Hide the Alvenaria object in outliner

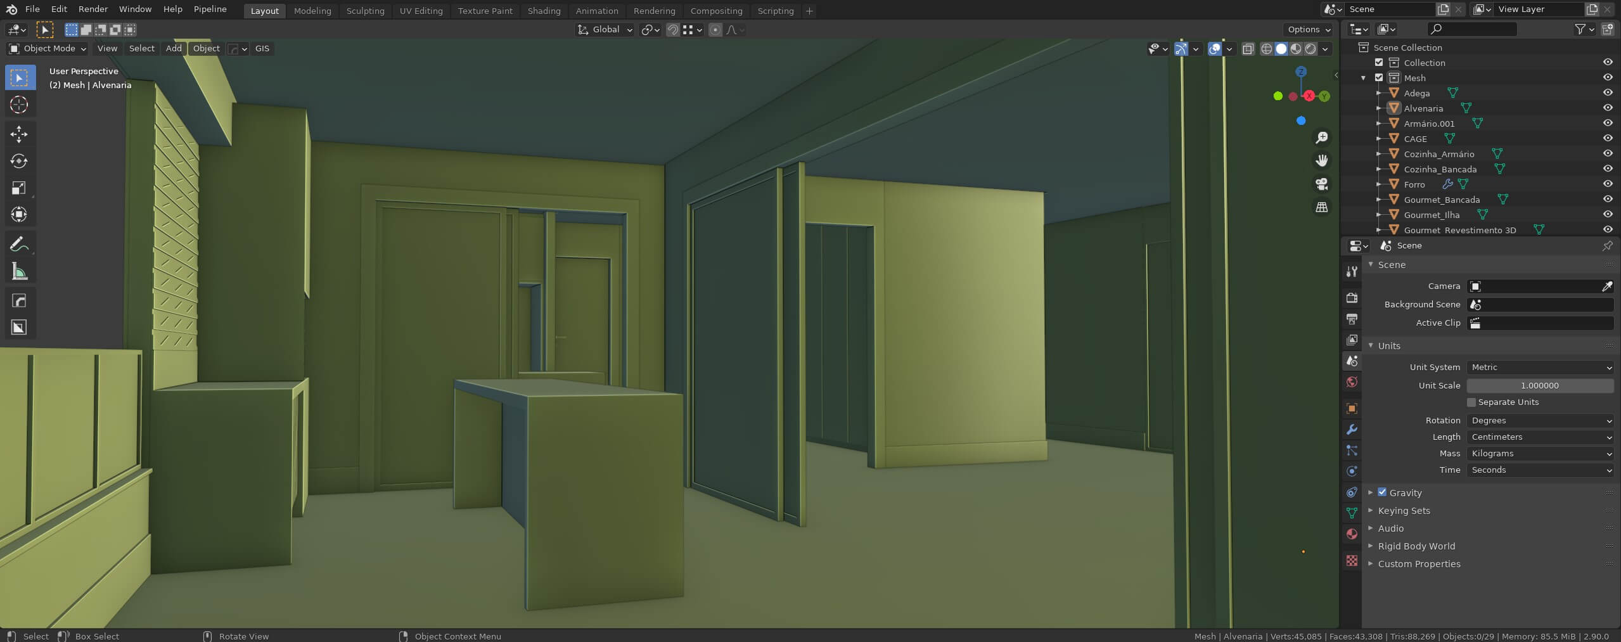coord(1608,108)
